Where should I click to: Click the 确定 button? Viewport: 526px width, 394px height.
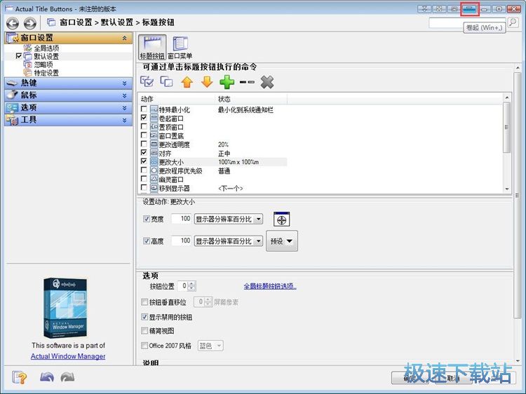(x=411, y=379)
